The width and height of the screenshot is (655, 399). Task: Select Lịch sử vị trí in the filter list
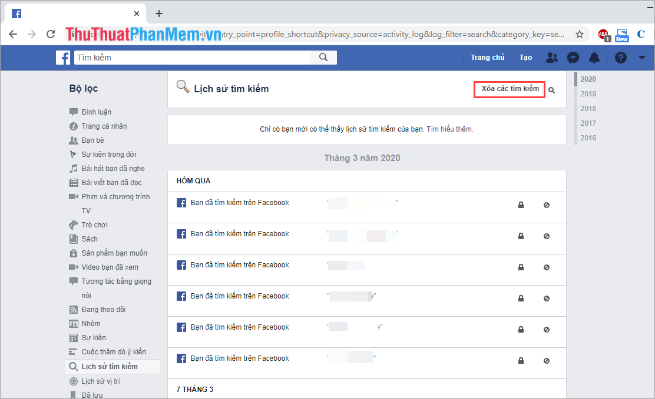[104, 381]
